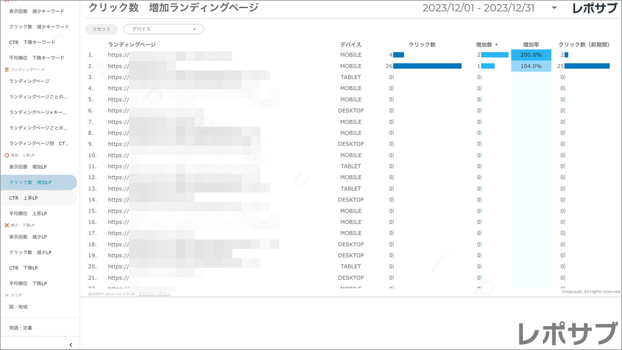622x350 pixels.
Task: Collapse the sidebar with the chevron arrow
Action: [x=71, y=344]
